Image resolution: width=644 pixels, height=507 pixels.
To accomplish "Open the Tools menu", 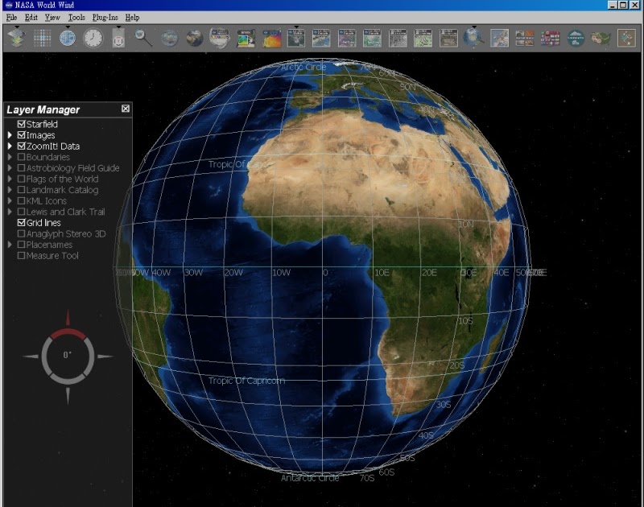I will 76,18.
